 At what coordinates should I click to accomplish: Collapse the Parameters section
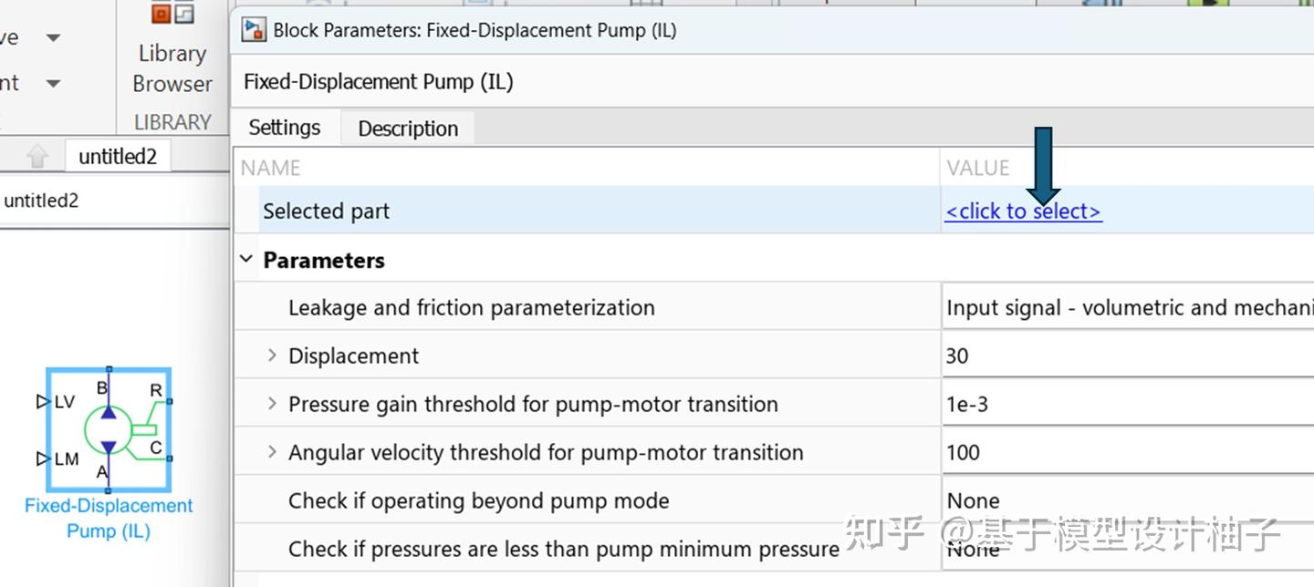(245, 258)
